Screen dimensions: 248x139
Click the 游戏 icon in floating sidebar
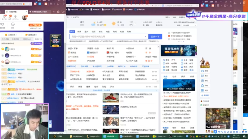pyautogui.click(x=202, y=71)
